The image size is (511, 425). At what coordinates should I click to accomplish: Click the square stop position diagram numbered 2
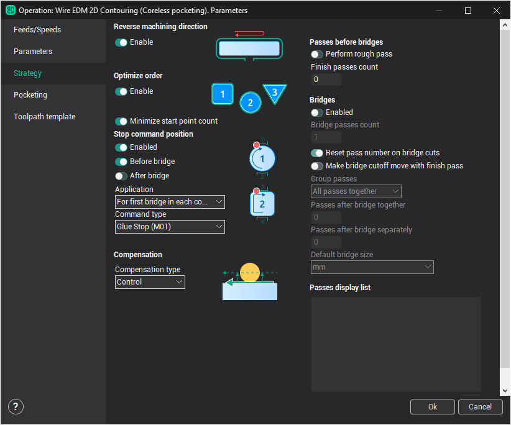coord(262,203)
